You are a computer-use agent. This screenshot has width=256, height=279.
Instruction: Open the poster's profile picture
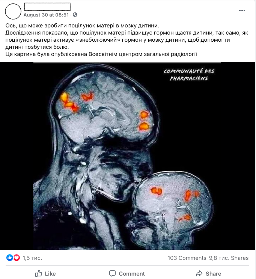pos(13,11)
